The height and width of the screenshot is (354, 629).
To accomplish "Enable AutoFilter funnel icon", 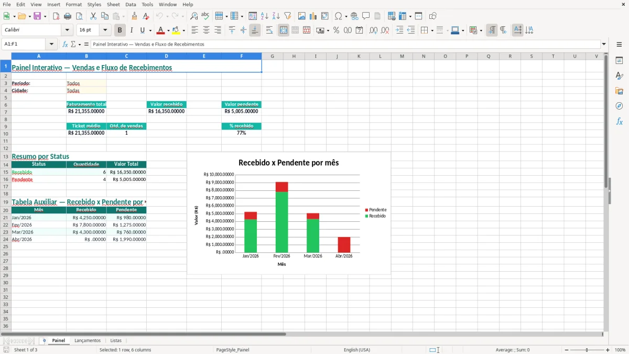I will point(287,16).
